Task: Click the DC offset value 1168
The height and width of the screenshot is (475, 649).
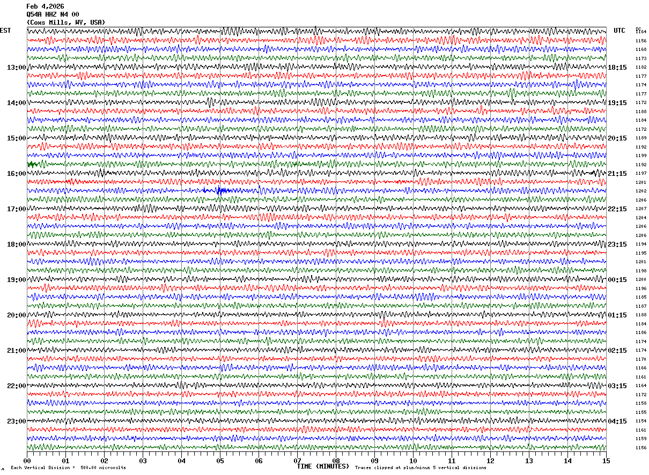Action: point(641,50)
